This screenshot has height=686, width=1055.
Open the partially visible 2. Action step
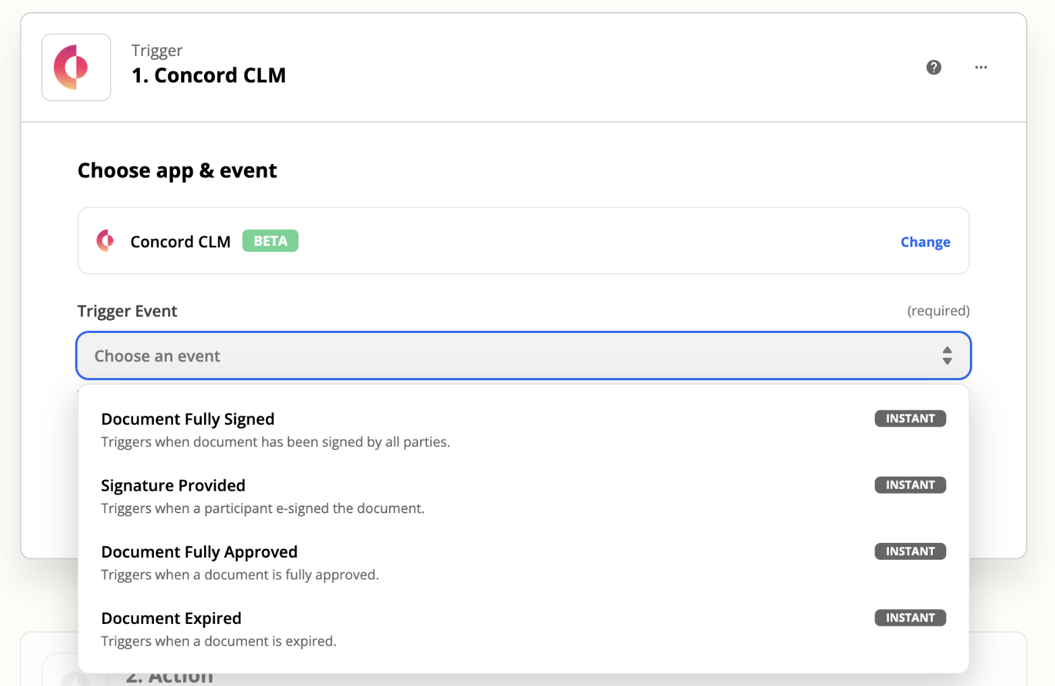pos(170,677)
